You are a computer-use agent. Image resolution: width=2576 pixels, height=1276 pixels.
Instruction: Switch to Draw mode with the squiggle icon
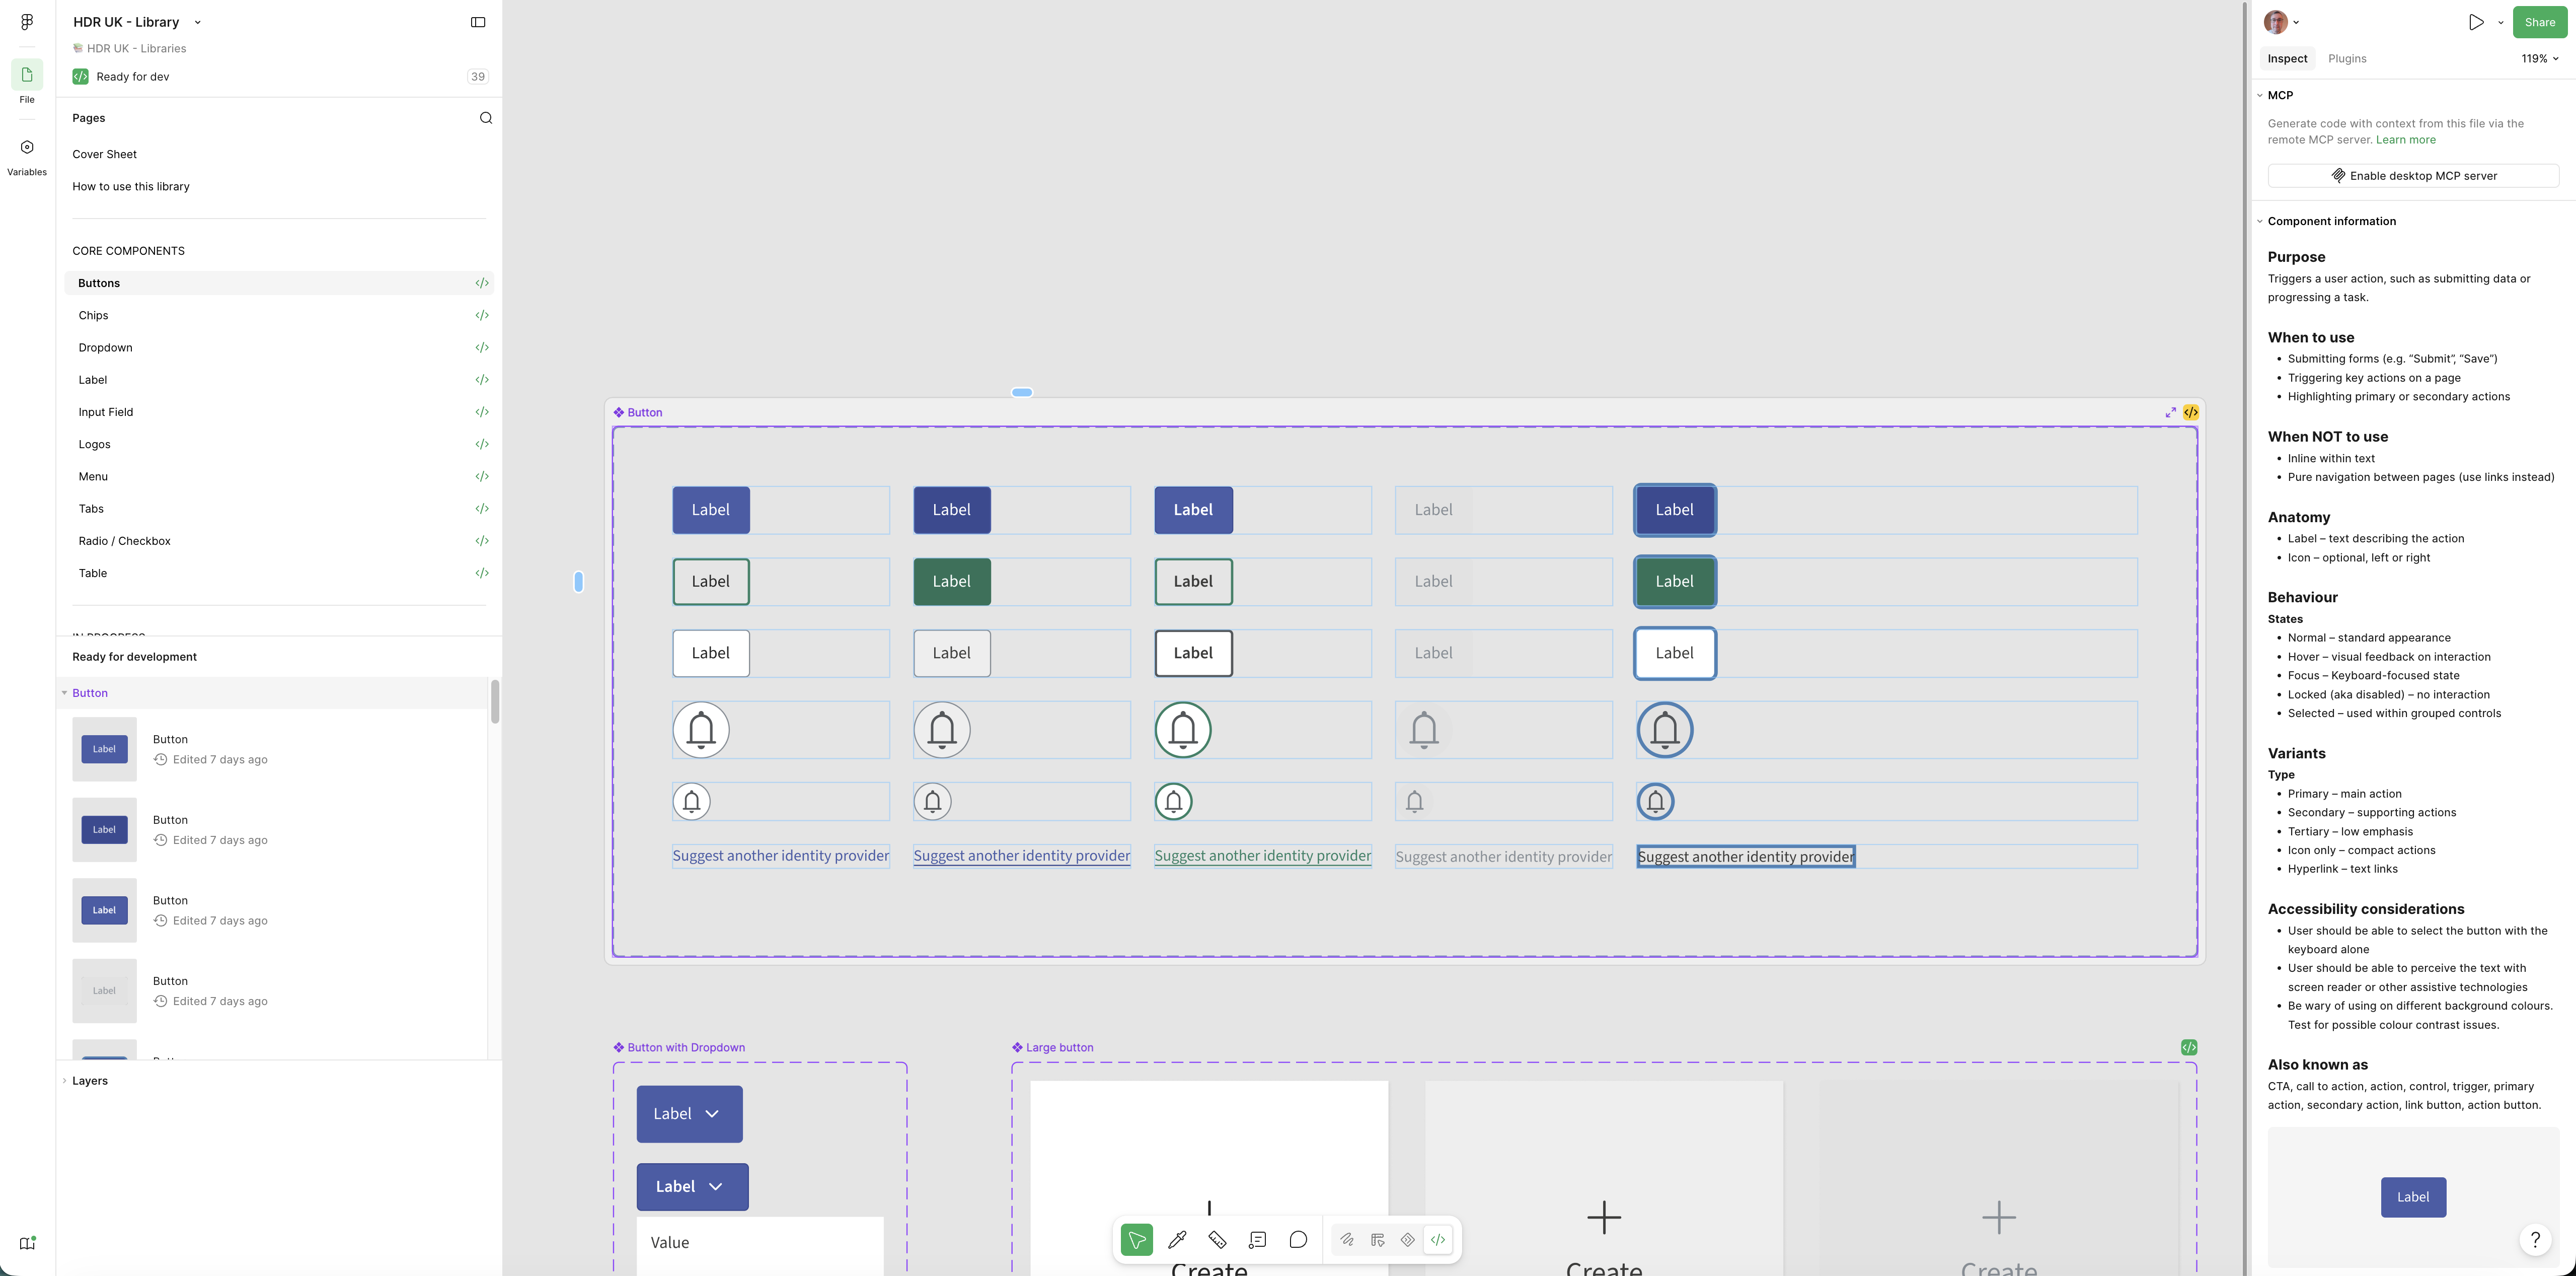tap(1348, 1240)
